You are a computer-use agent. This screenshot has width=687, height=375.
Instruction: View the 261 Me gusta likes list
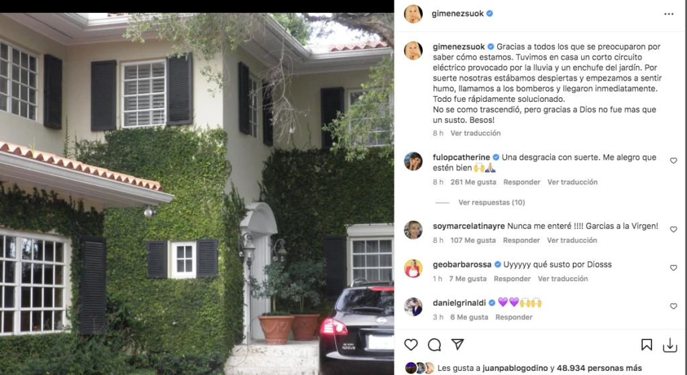point(473,182)
